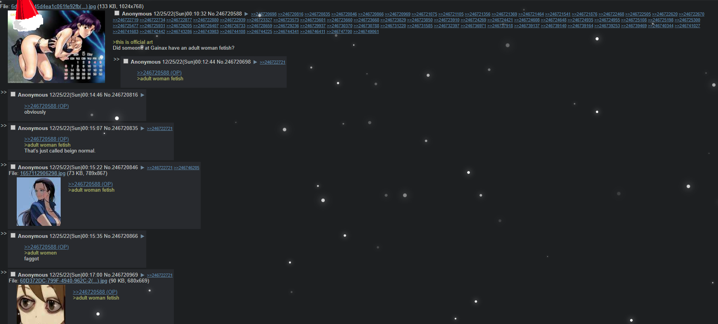718x324 pixels.
Task: Open OP backlink >>246721075
Action: click(x=424, y=14)
